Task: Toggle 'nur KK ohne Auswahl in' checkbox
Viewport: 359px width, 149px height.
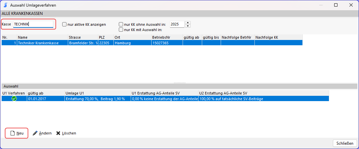Action: pyautogui.click(x=121, y=24)
